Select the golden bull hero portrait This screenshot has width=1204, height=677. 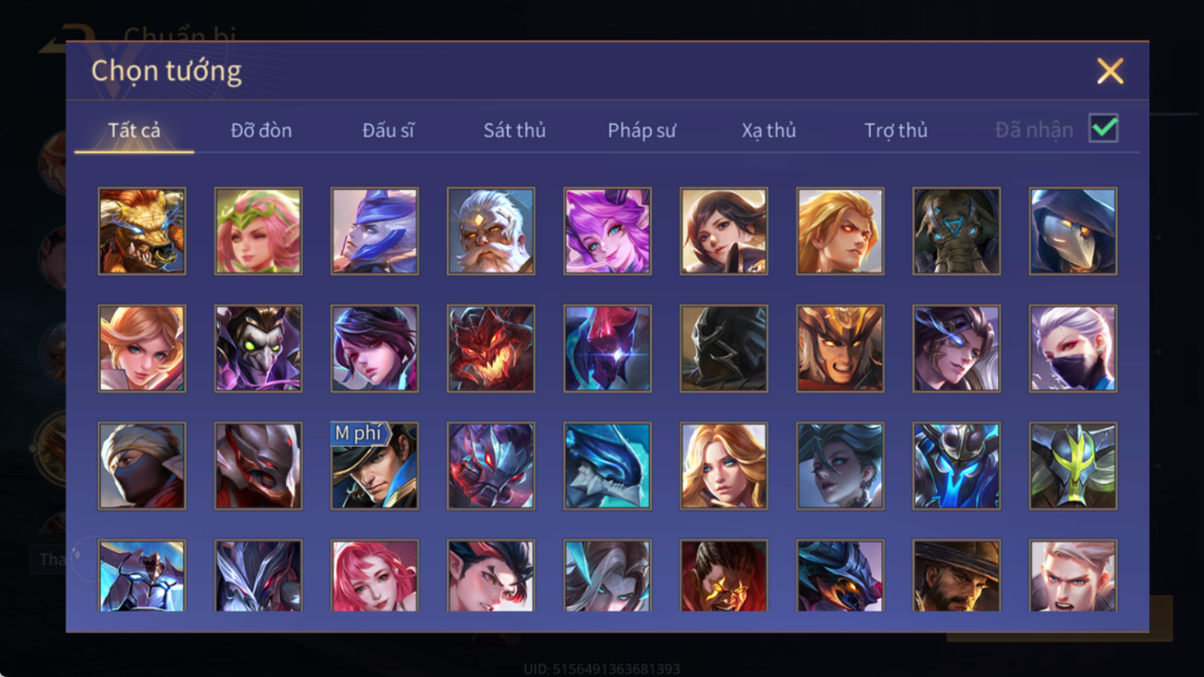(142, 231)
